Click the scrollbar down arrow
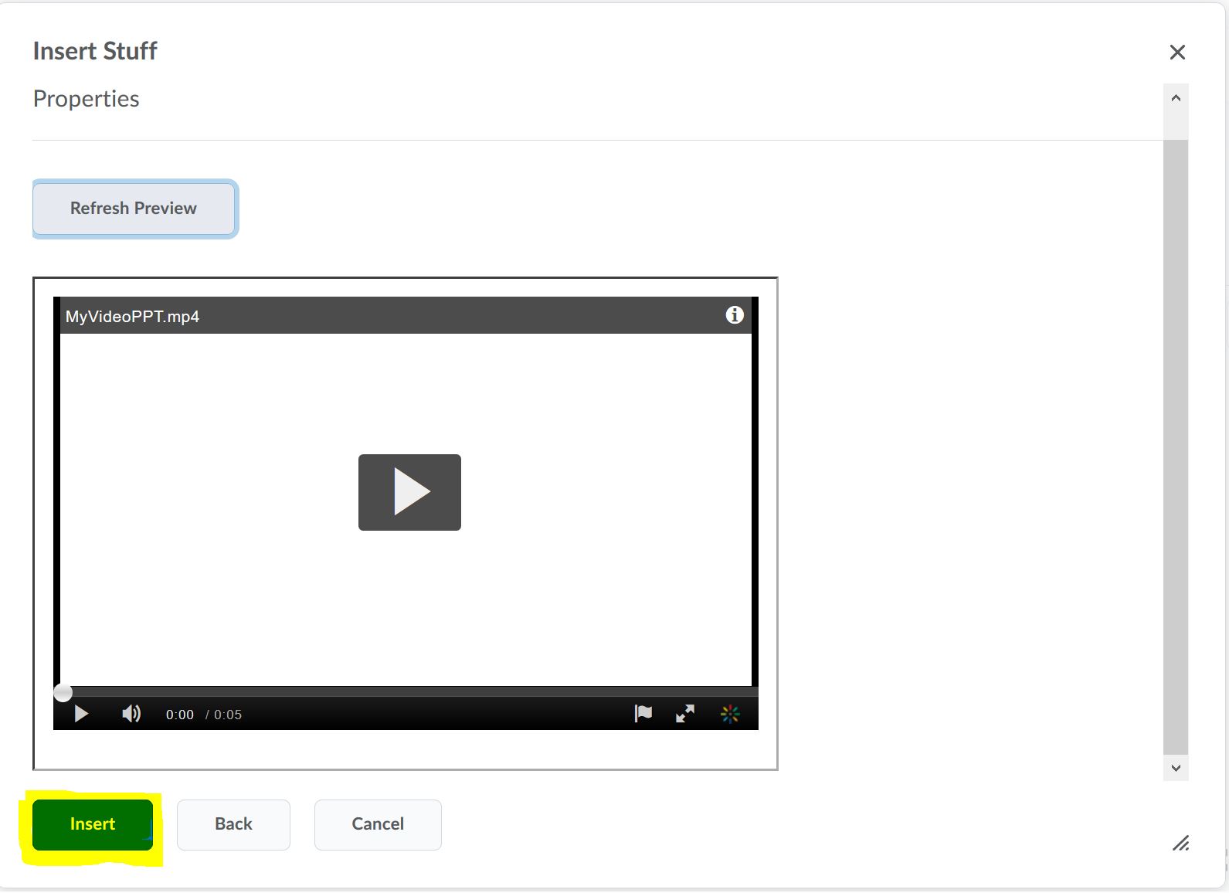 pyautogui.click(x=1176, y=768)
